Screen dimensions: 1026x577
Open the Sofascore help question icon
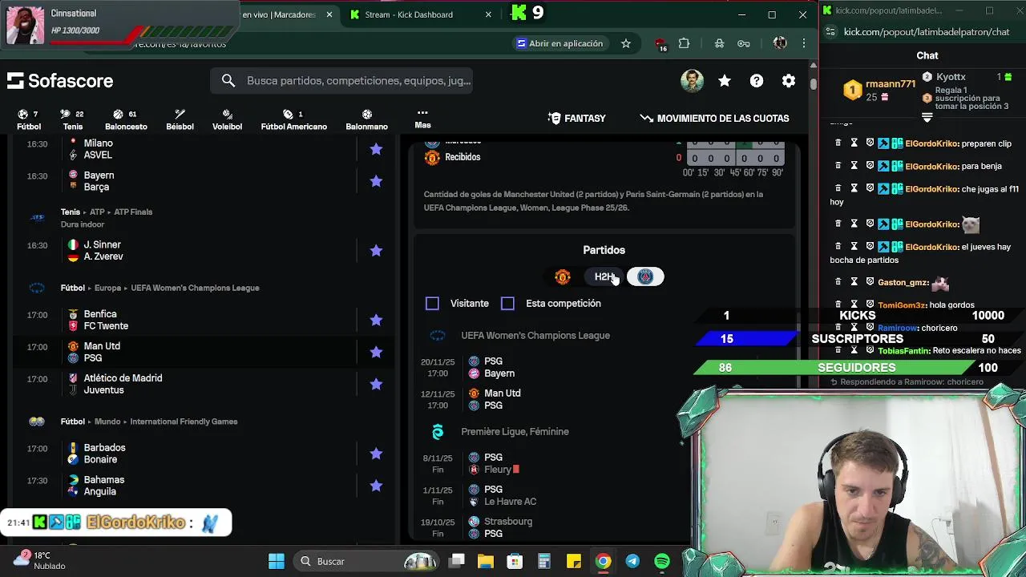pyautogui.click(x=757, y=81)
